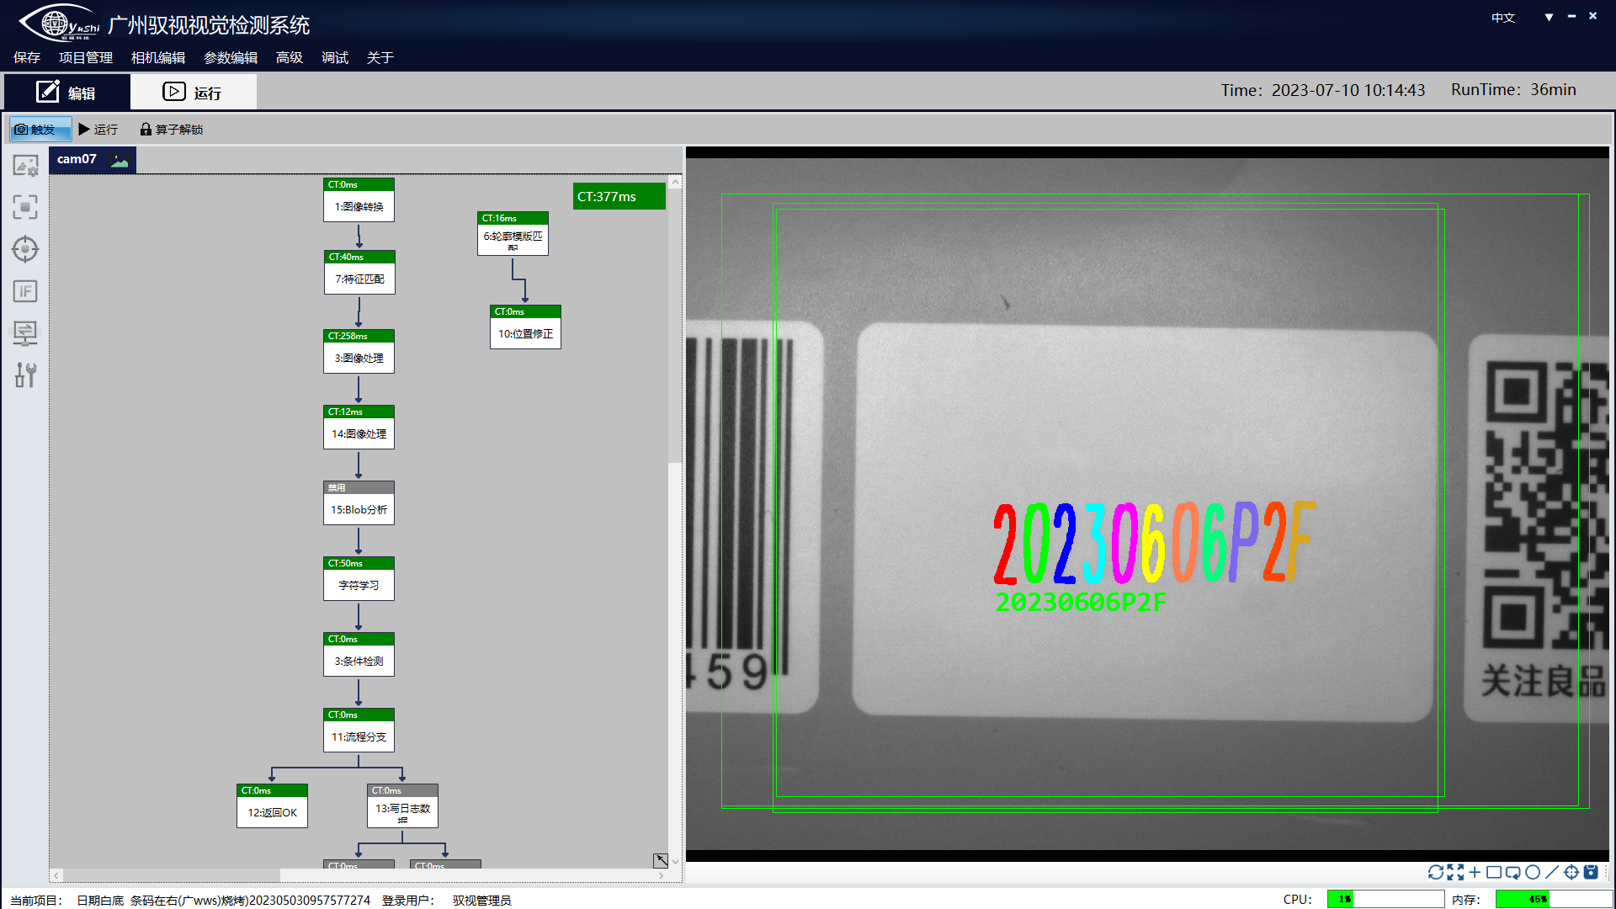Switch to 运行 mode tab
This screenshot has width=1616, height=909.
pos(193,93)
